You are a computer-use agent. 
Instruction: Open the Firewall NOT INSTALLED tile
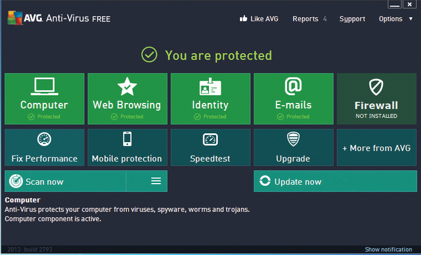[x=377, y=99]
